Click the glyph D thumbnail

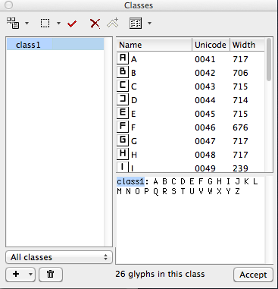123,99
